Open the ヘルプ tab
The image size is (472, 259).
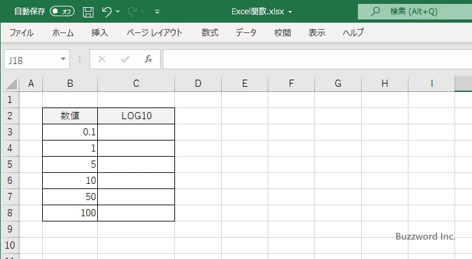[x=353, y=32]
